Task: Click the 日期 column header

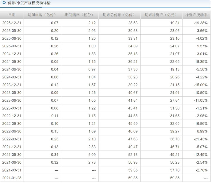Action: pos(12,15)
